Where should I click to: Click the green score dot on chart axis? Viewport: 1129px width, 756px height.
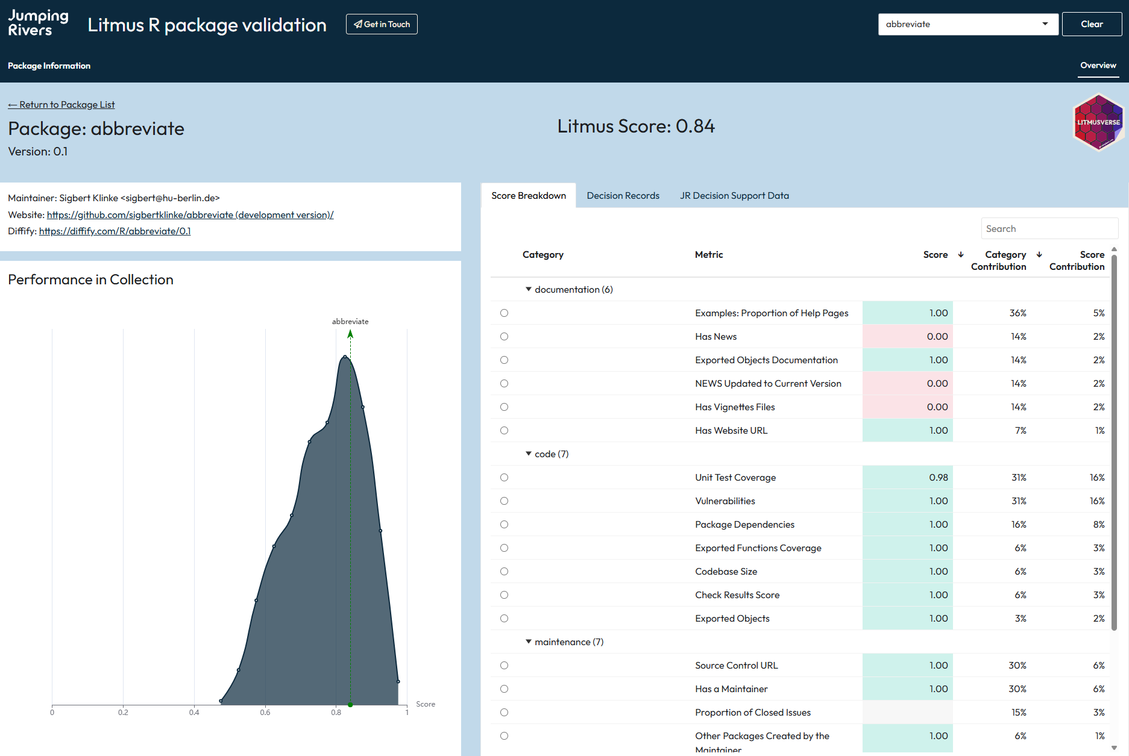click(350, 704)
